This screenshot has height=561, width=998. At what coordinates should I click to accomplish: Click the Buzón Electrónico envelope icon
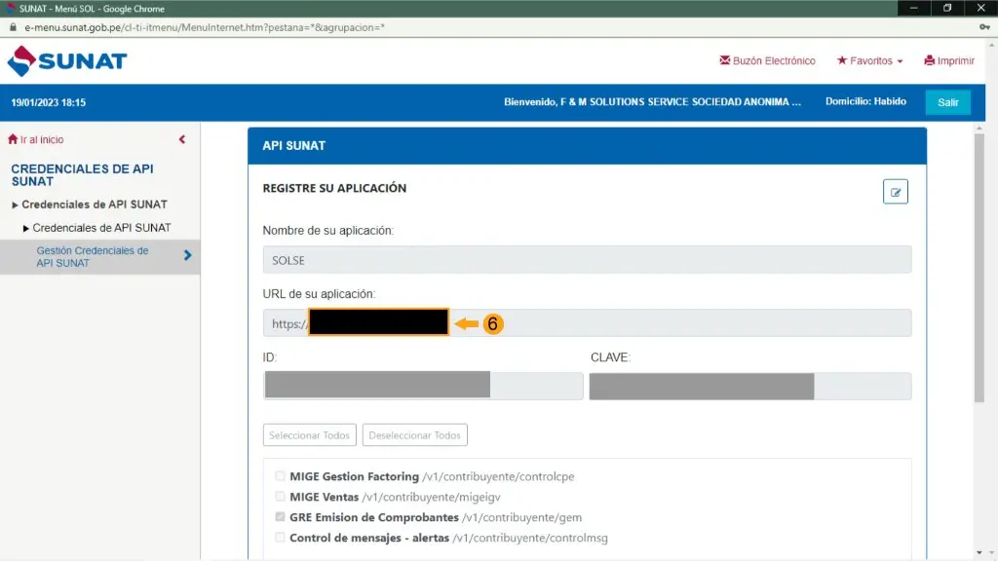tap(725, 60)
